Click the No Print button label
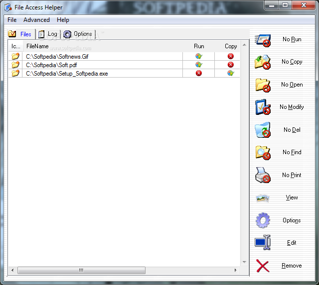This screenshot has height=285, width=319. click(292, 175)
